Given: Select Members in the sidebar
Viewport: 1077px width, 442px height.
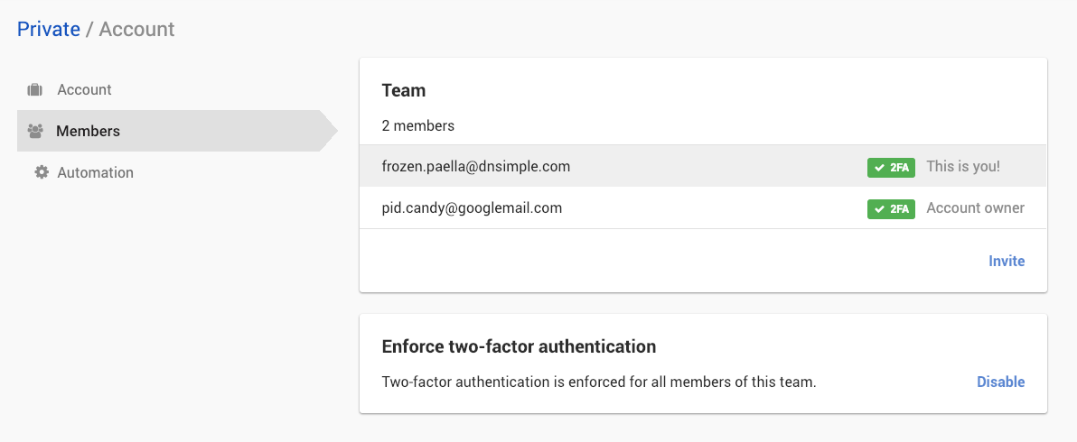Looking at the screenshot, I should point(88,132).
